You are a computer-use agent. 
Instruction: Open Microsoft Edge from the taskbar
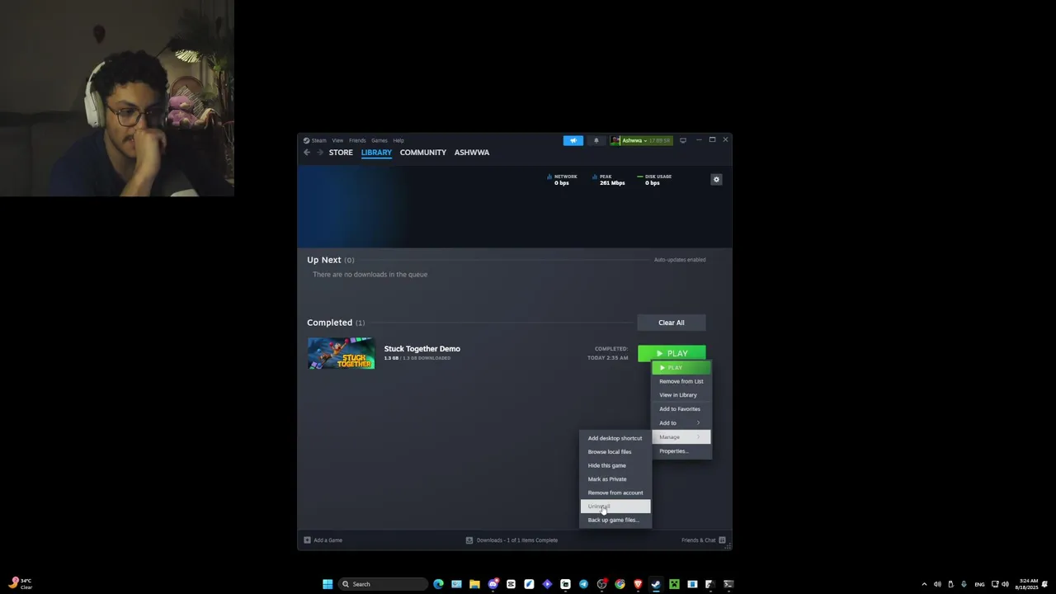tap(438, 584)
